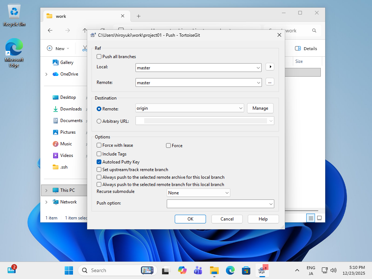The width and height of the screenshot is (372, 279).
Task: Enable the Push all branches checkbox
Action: (x=99, y=57)
